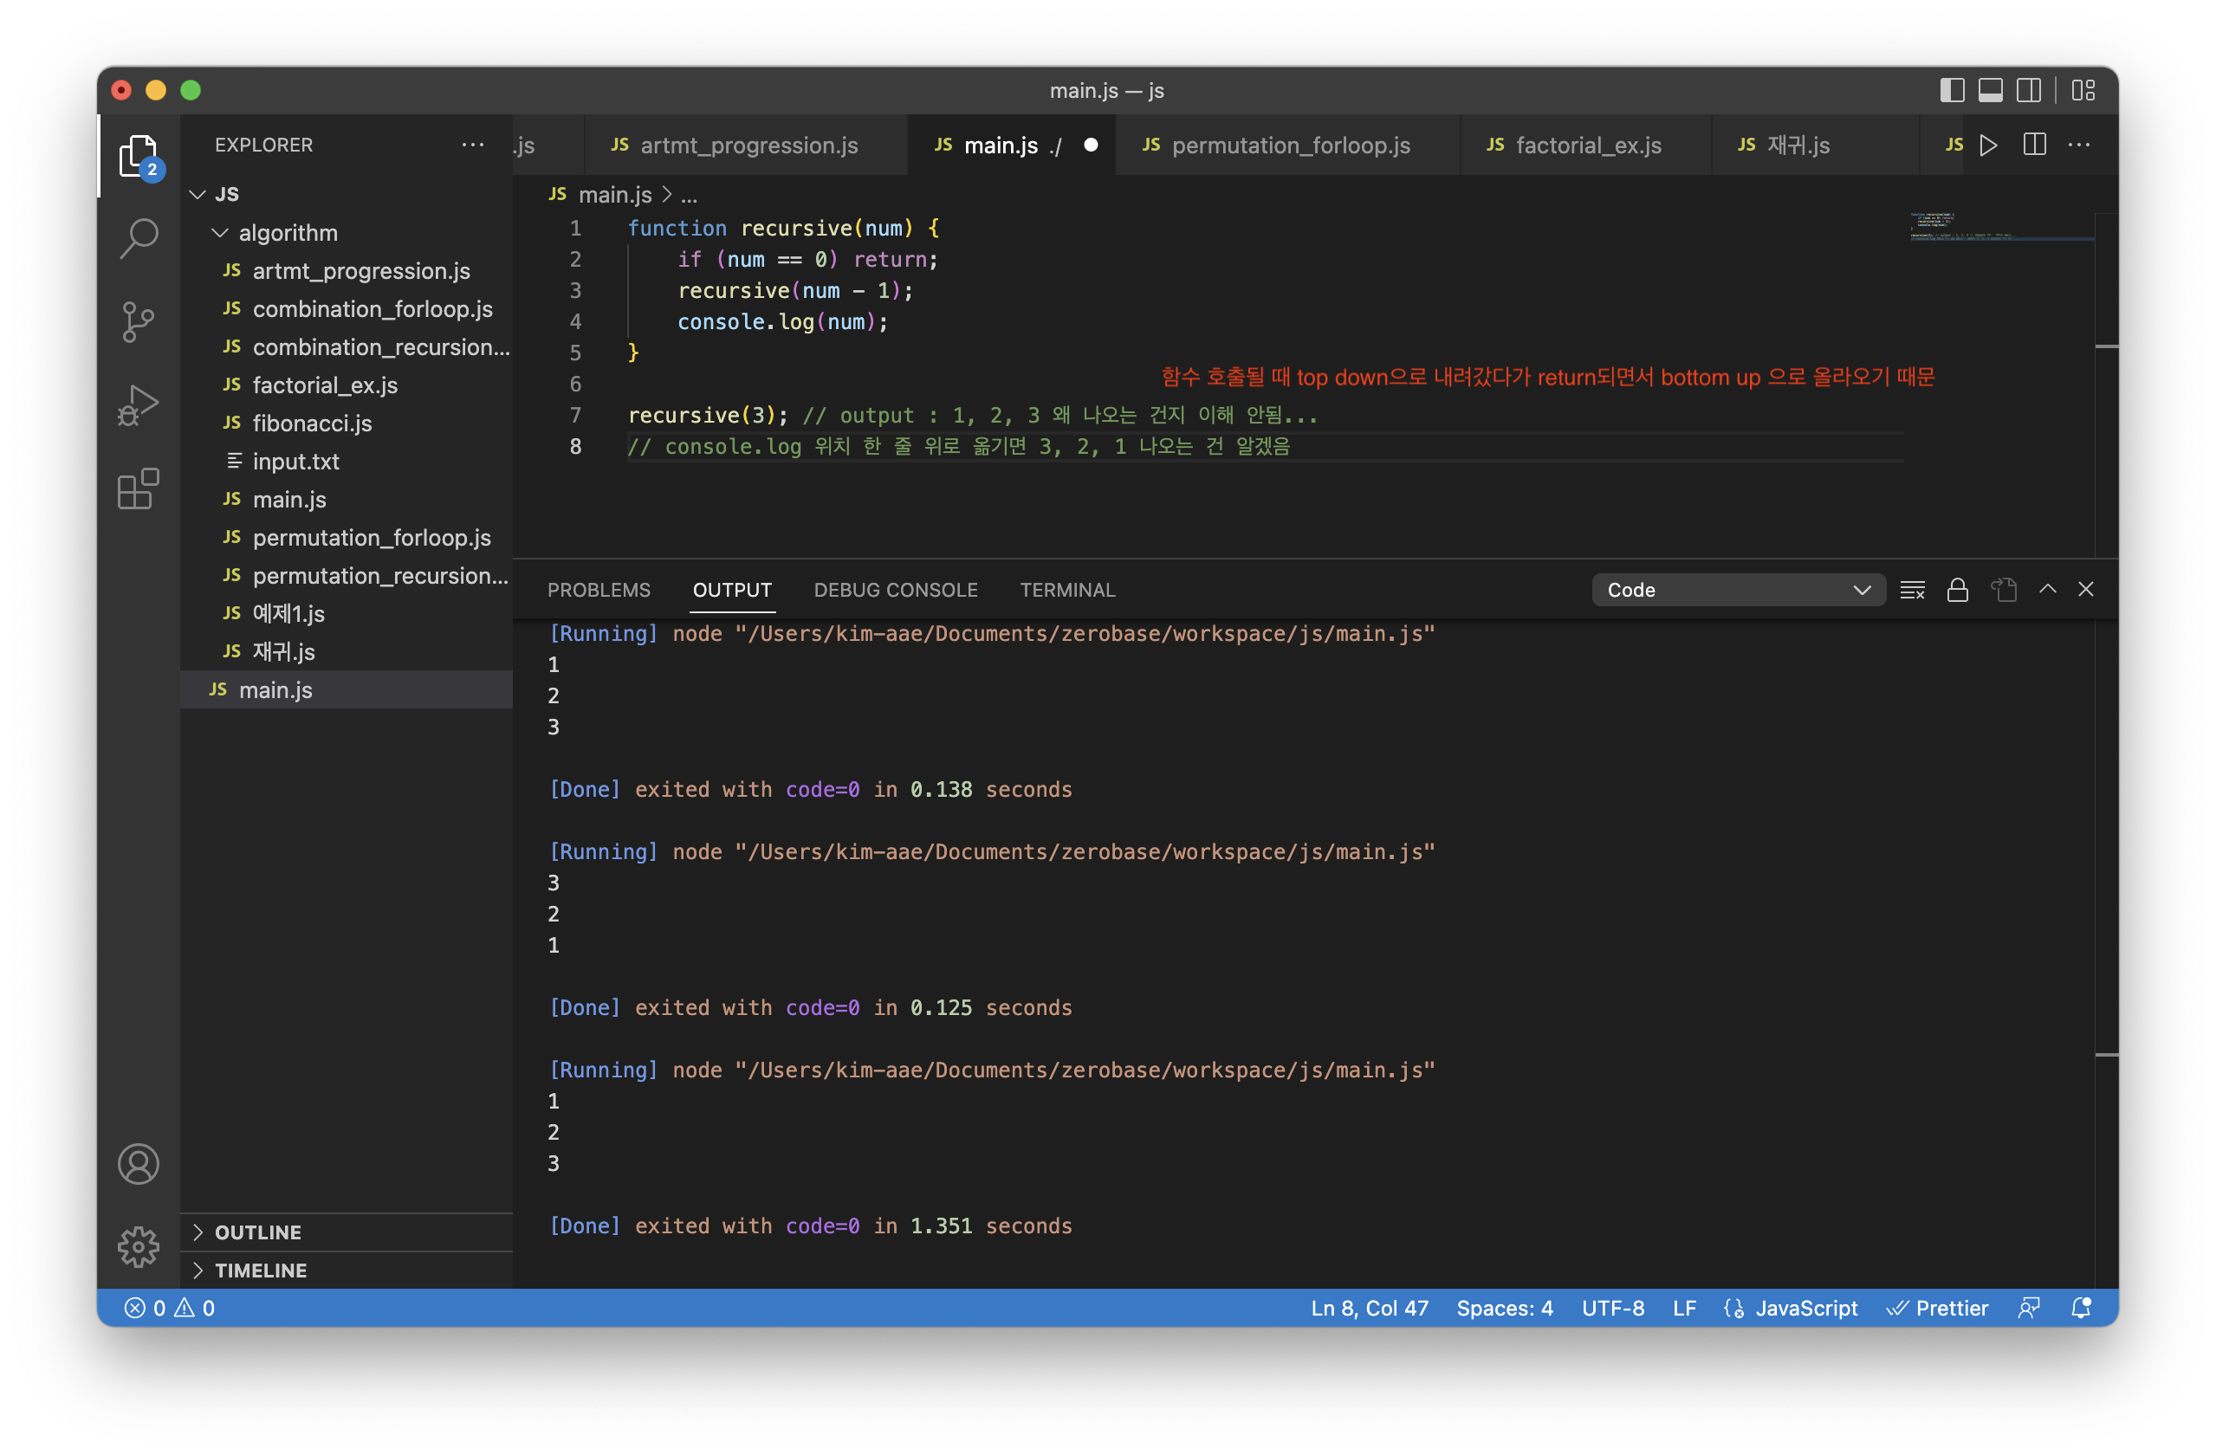Open the Source Control view
The height and width of the screenshot is (1455, 2216).
139,322
